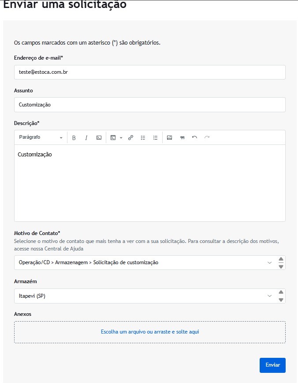Click the Endereço de e-mail input field
This screenshot has height=383, width=298.
click(149, 72)
